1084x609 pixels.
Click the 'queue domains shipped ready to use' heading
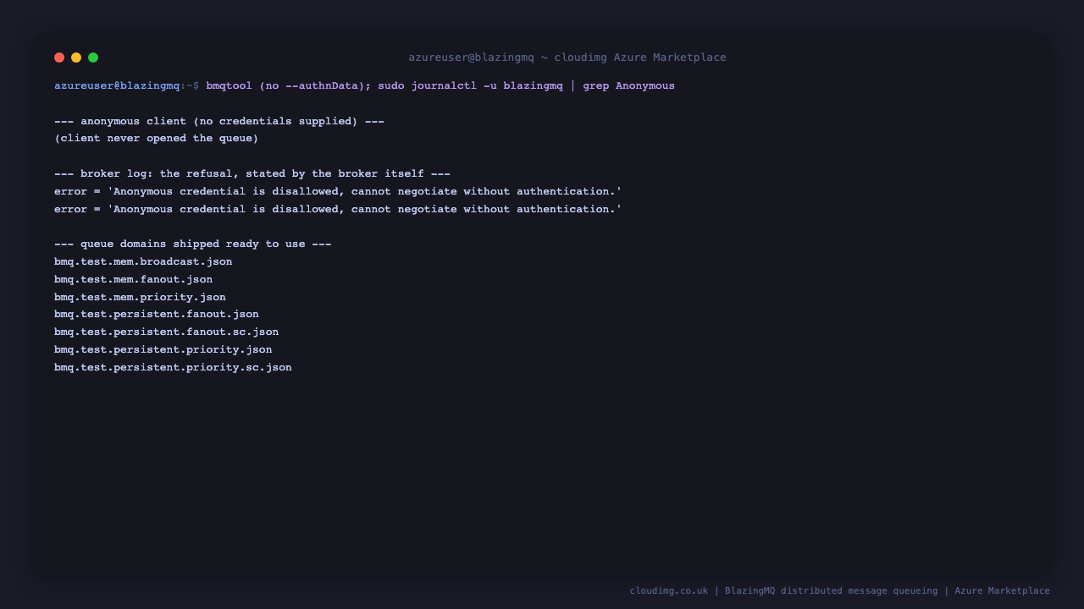pos(193,244)
